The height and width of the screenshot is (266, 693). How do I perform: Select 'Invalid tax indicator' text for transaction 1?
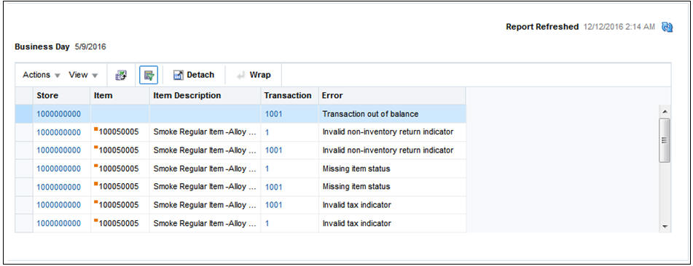pos(356,223)
